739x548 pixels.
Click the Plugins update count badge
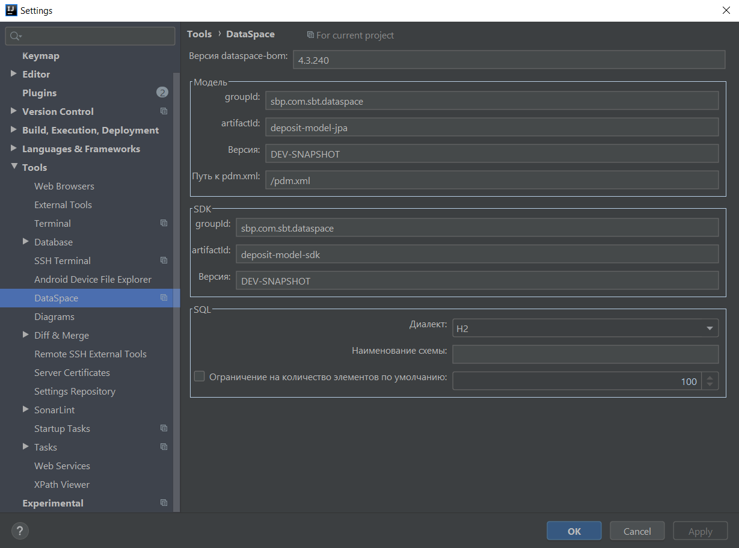tap(162, 93)
